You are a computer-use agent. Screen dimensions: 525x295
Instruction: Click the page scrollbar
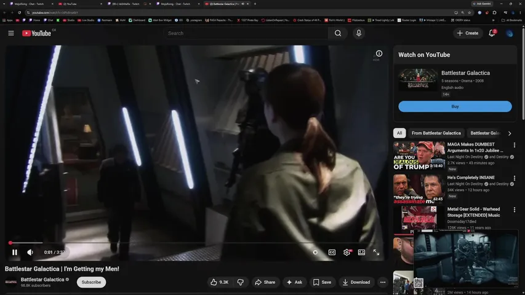(x=523, y=74)
